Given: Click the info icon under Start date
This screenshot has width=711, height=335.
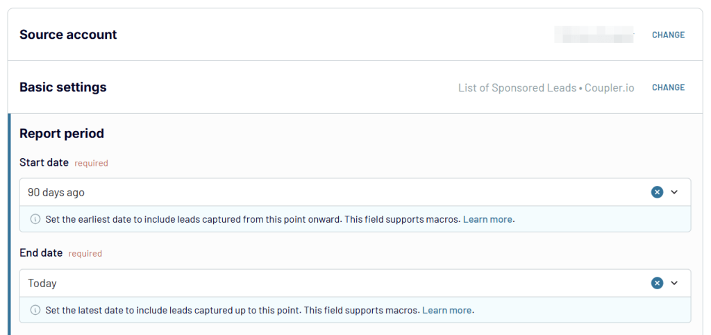Looking at the screenshot, I should (35, 219).
